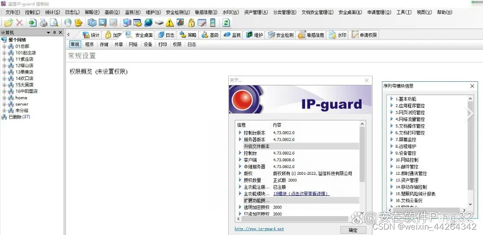
Task: Open the 水印(W) menu
Action: click(x=231, y=12)
